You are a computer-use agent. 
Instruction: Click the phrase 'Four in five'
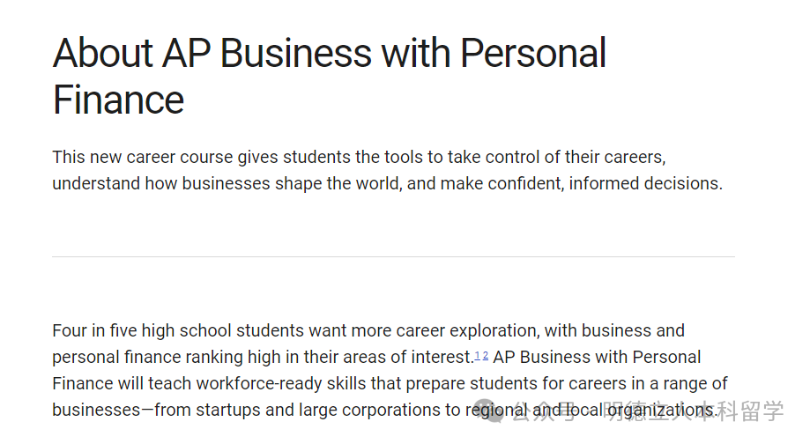pos(99,331)
